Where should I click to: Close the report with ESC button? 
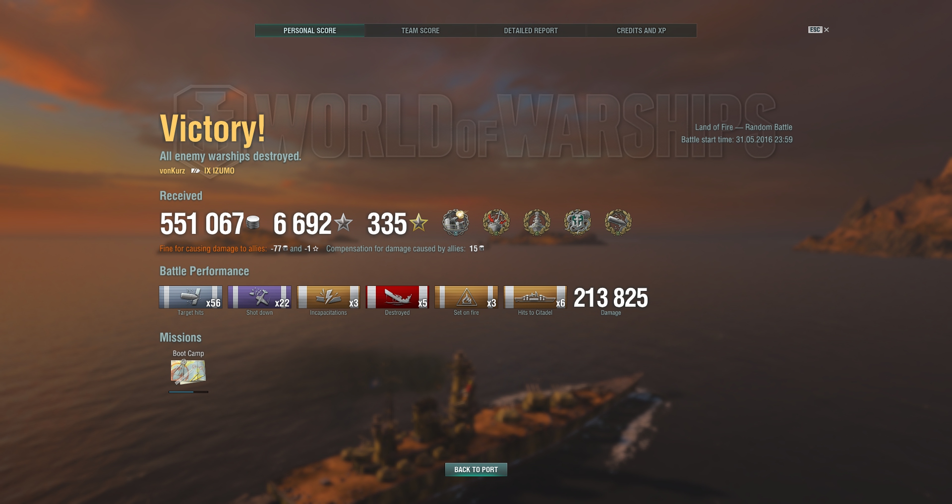point(819,30)
